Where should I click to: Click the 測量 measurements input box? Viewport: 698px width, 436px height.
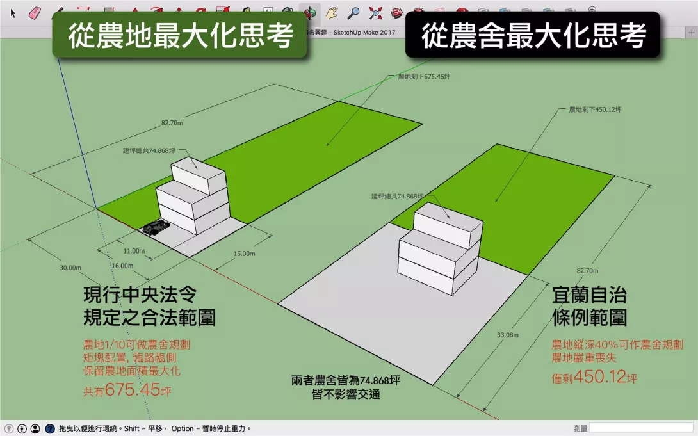(640, 428)
